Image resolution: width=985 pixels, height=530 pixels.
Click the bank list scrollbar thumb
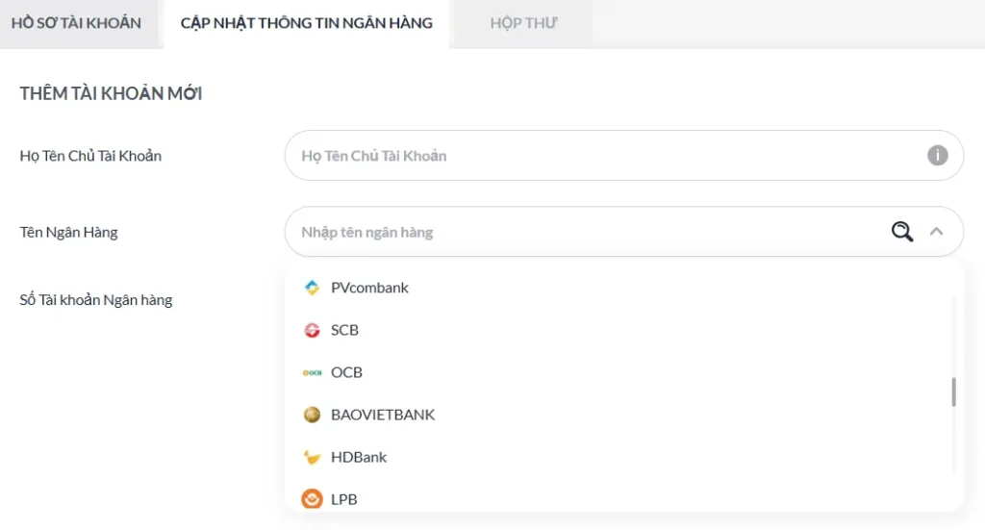(x=953, y=391)
